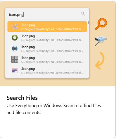Click the green ring icon in second result

pyautogui.click(x=15, y=38)
